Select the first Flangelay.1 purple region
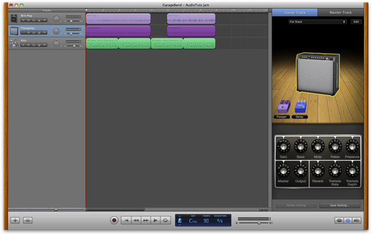Viewport: 372px width, 235px height. pyautogui.click(x=118, y=31)
